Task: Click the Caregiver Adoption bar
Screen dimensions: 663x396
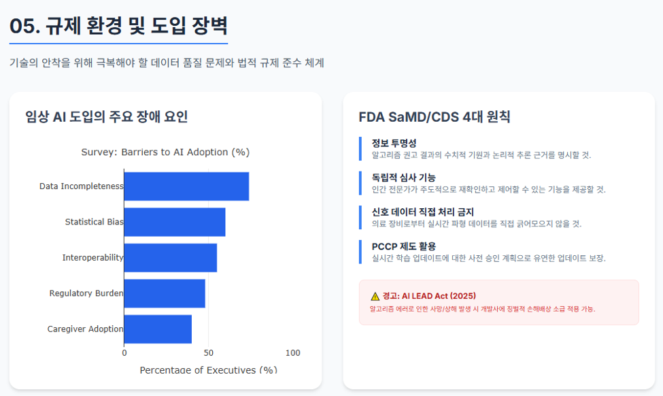Action: click(158, 329)
